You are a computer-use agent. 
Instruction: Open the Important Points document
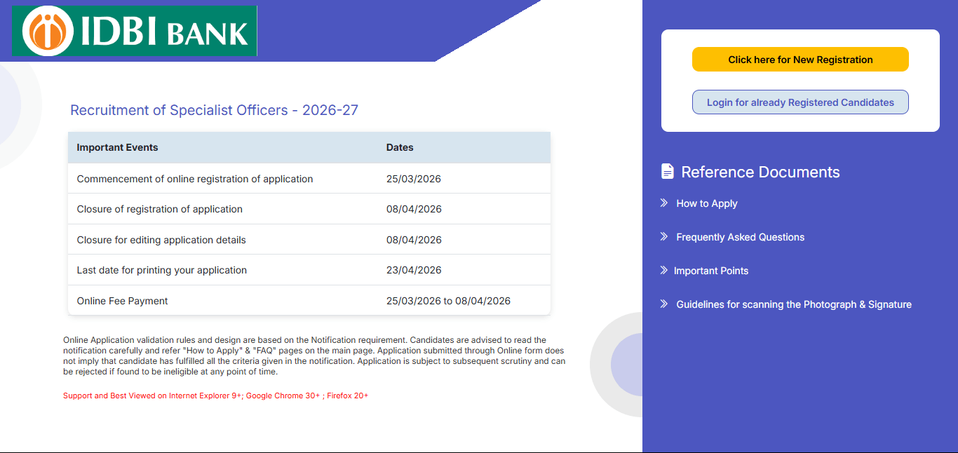pyautogui.click(x=712, y=270)
